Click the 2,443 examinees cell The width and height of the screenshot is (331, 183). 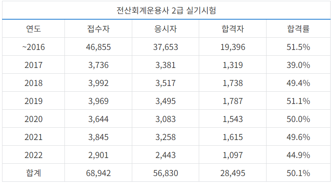pos(165,155)
